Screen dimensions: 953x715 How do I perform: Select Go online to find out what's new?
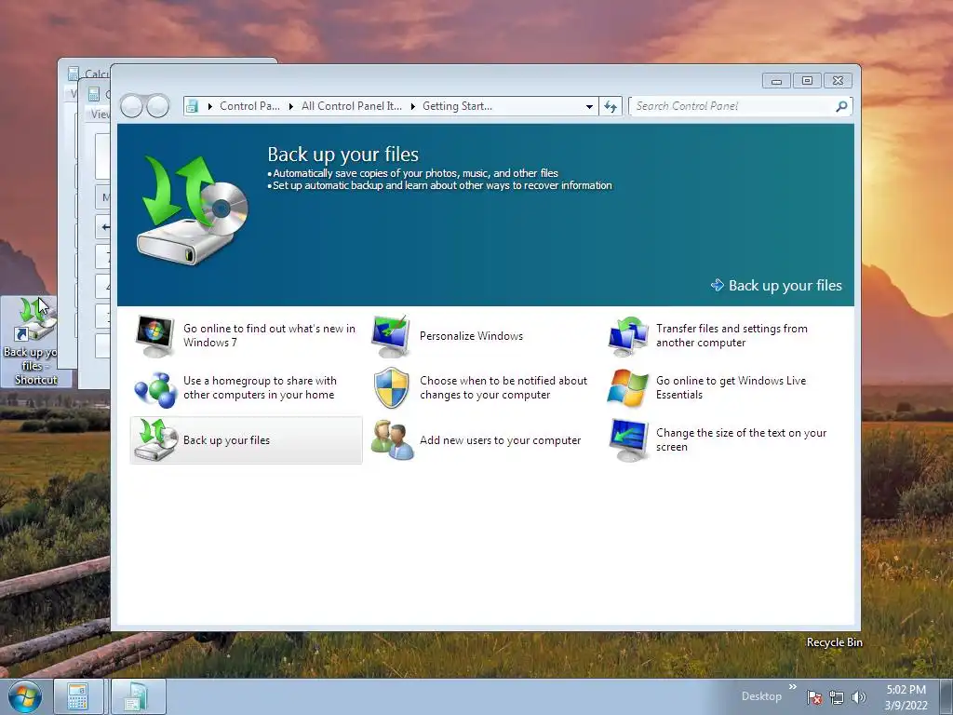click(269, 335)
